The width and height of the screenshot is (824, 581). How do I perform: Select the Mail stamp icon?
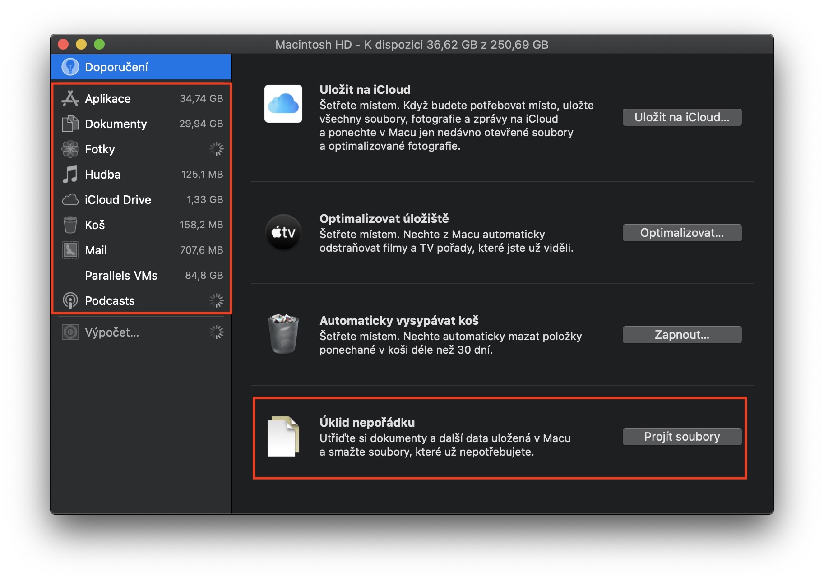pyautogui.click(x=70, y=250)
